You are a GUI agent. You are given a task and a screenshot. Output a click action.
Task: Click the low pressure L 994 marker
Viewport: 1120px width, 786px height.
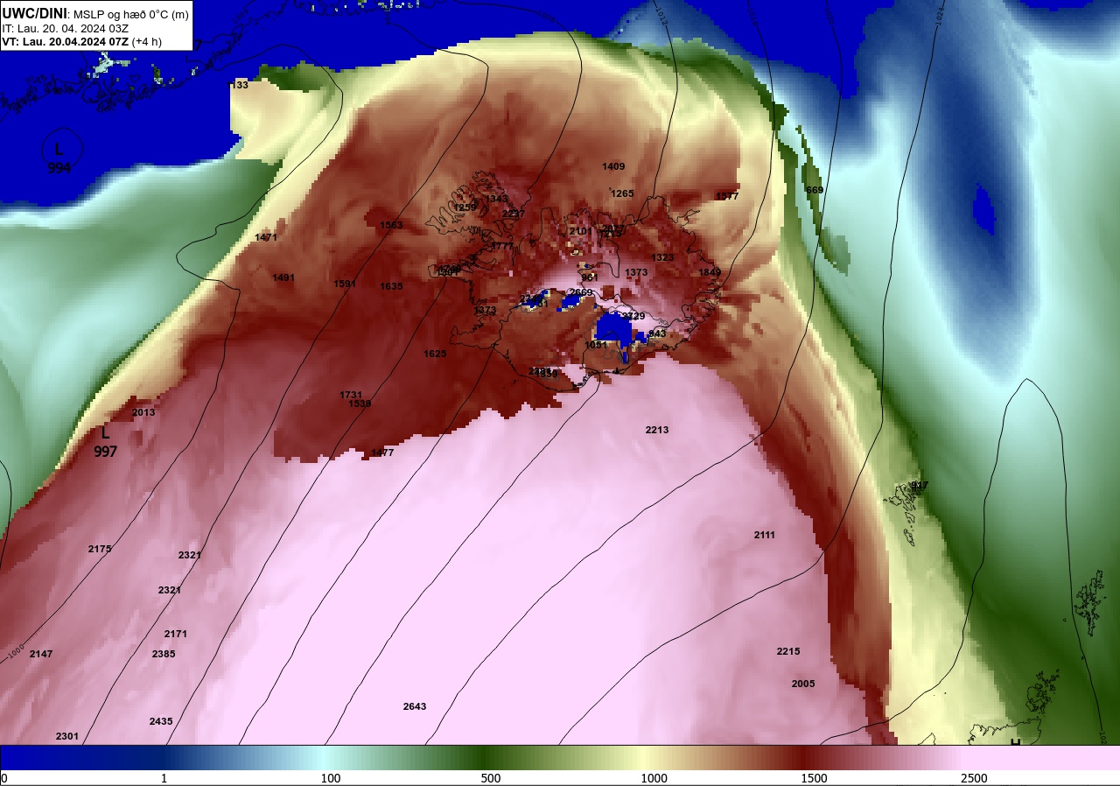pyautogui.click(x=59, y=158)
